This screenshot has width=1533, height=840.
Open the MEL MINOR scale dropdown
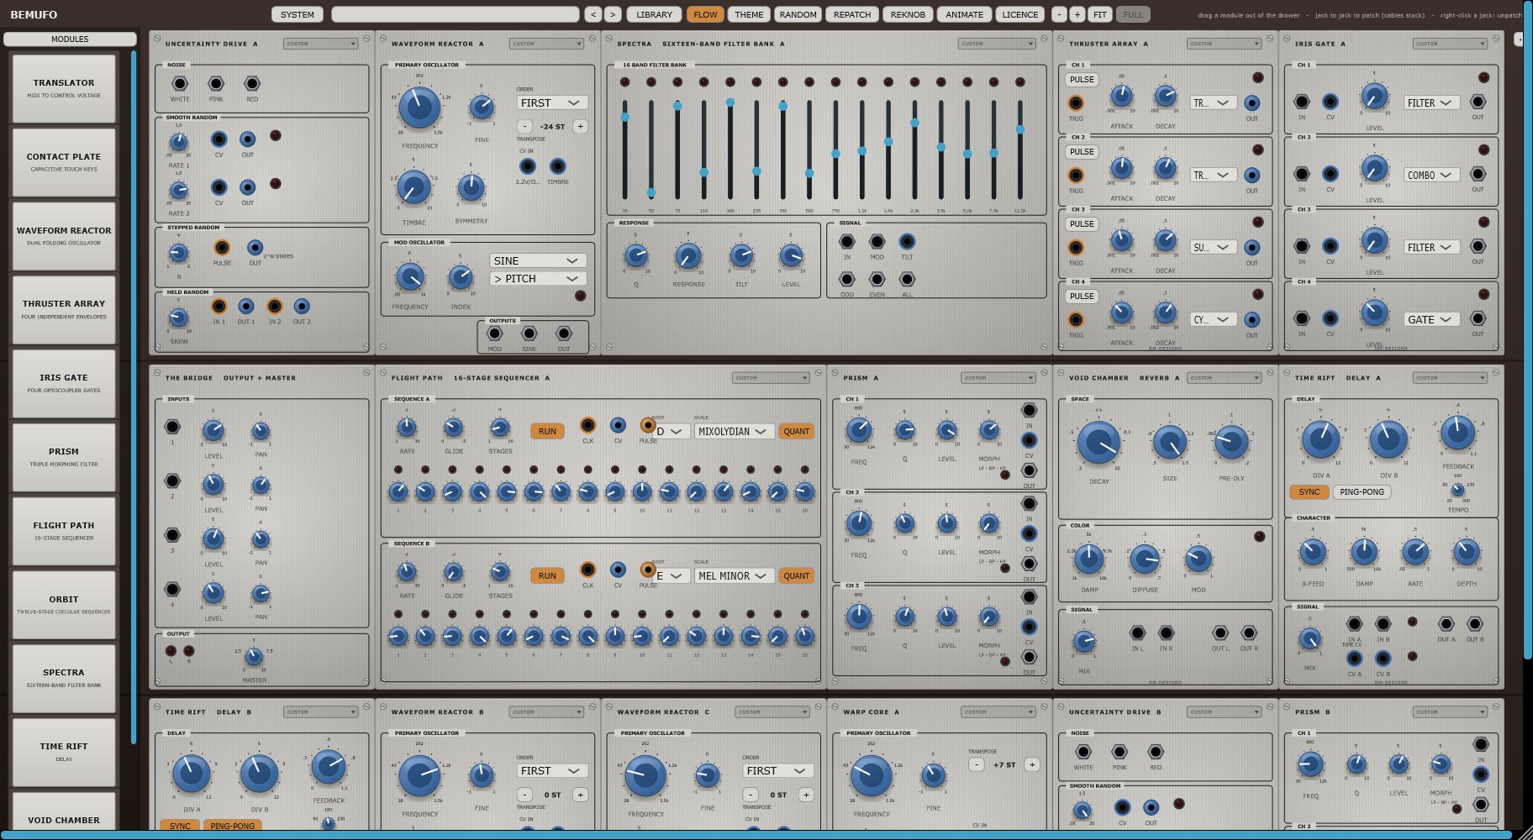(x=733, y=575)
